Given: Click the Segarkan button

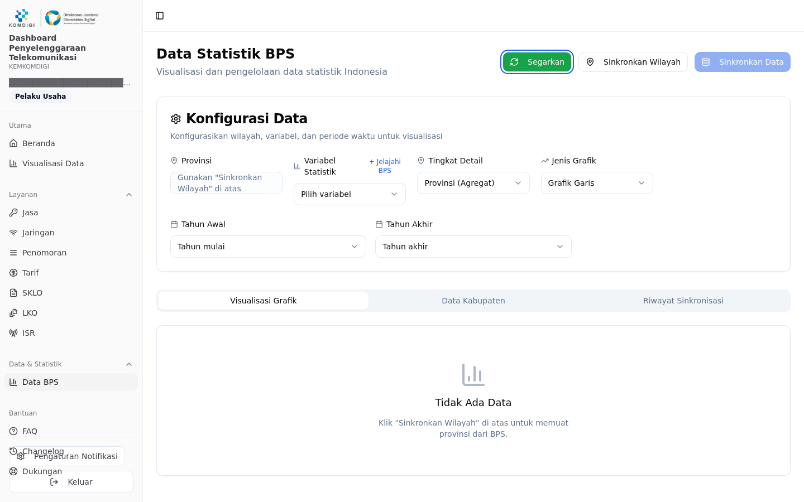Looking at the screenshot, I should (537, 62).
